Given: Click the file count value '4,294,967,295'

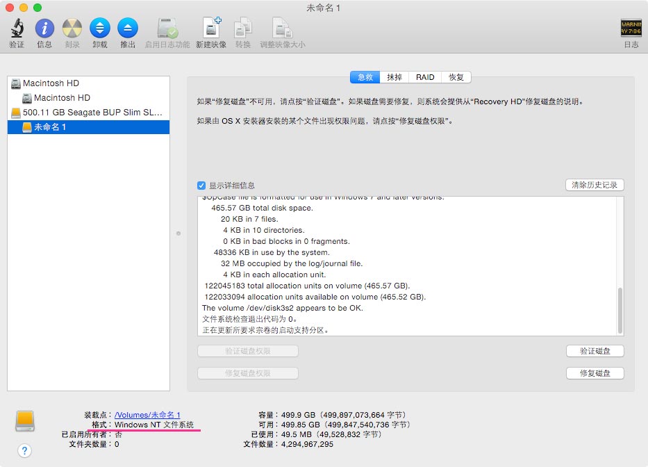Looking at the screenshot, I should [x=307, y=444].
